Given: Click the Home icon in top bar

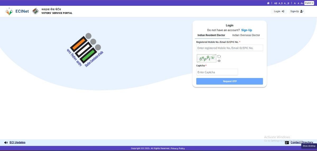Looking at the screenshot, I should point(268,3).
